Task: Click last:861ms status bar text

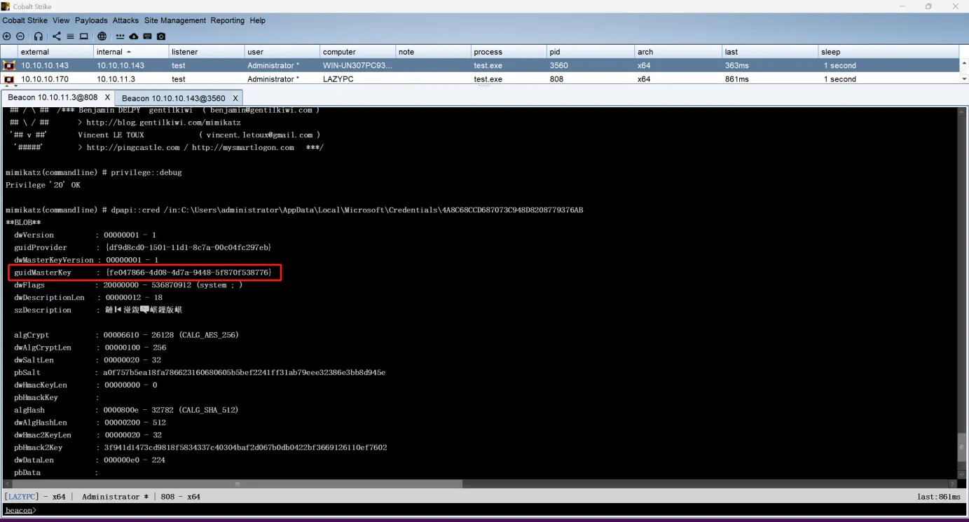Action: pyautogui.click(x=940, y=497)
